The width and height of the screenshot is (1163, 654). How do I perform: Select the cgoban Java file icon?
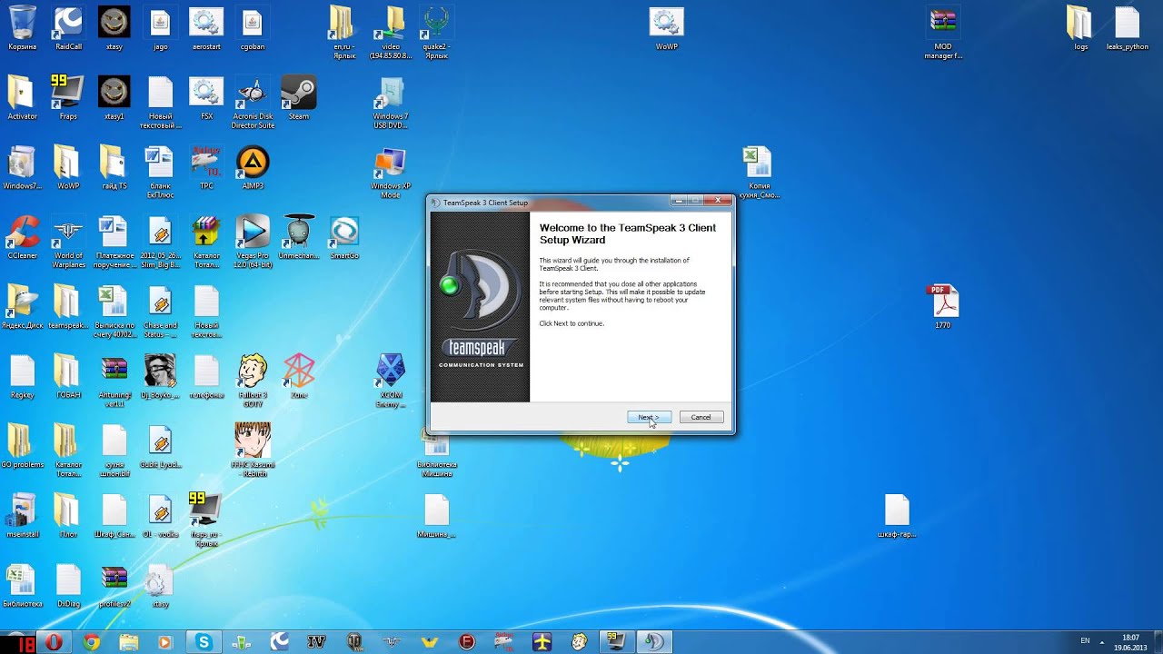pos(253,28)
